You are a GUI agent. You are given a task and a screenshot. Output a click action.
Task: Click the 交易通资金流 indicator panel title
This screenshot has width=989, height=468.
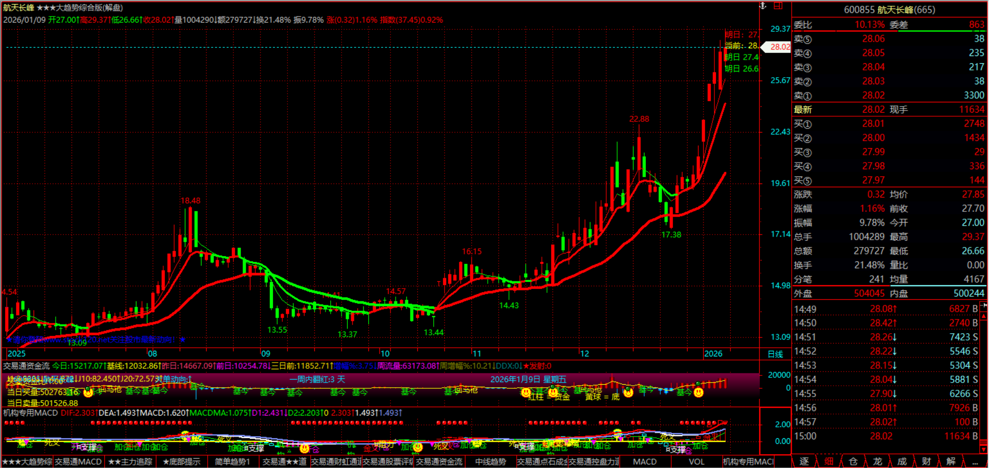26,366
